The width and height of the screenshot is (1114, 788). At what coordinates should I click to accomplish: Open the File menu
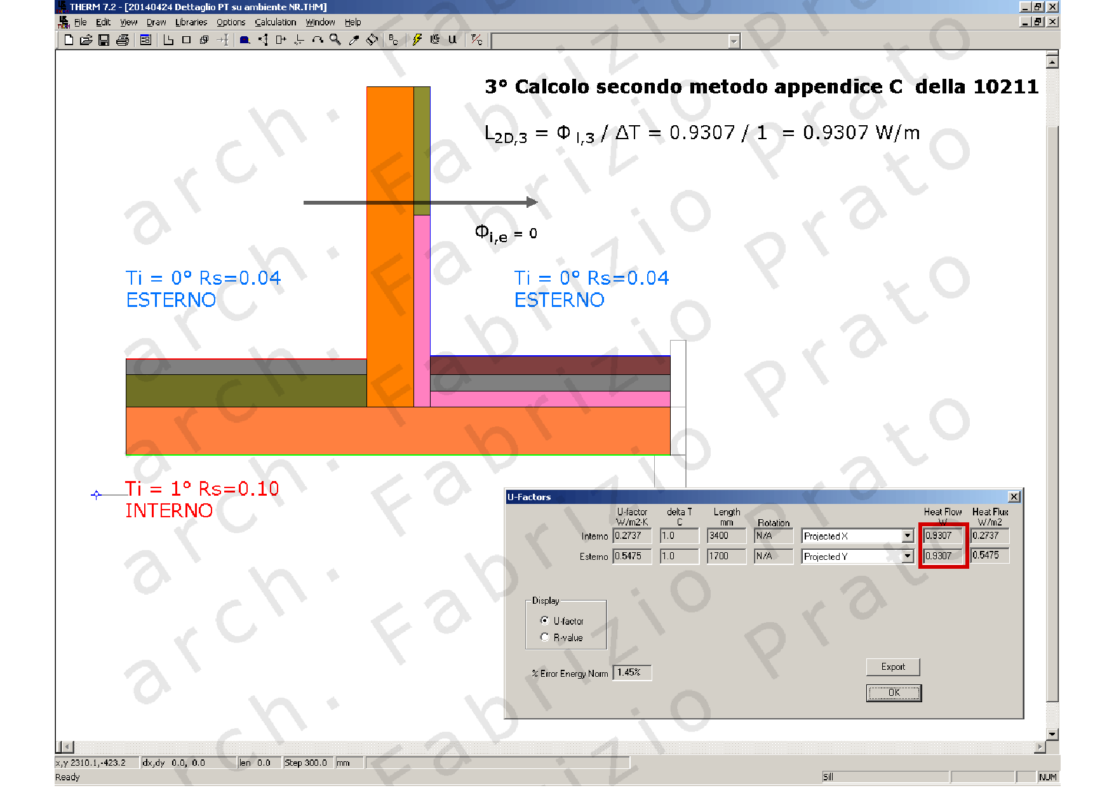click(x=81, y=22)
